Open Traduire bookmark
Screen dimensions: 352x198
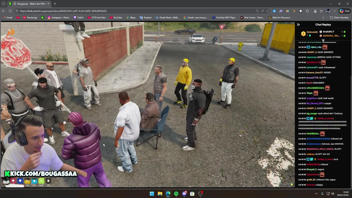(x=145, y=18)
